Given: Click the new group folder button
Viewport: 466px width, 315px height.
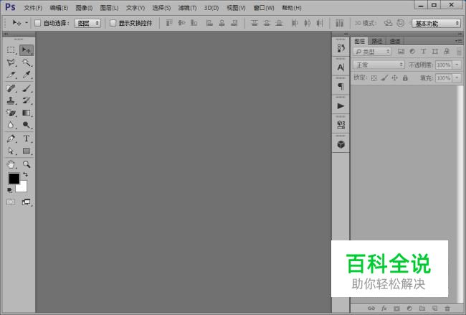Looking at the screenshot, I should tap(422, 308).
